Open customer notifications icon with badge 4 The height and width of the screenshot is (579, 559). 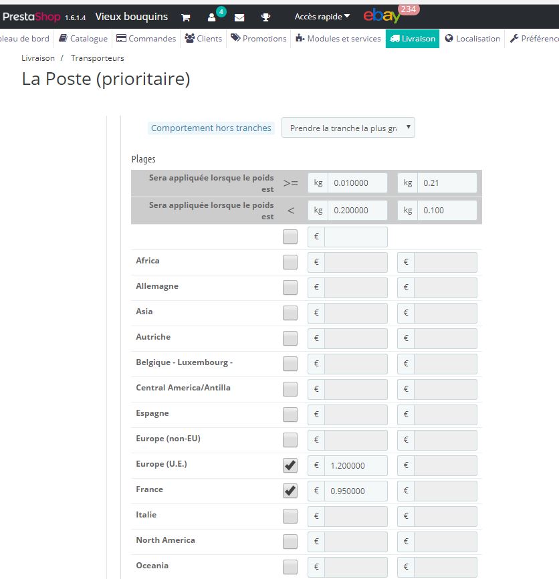pos(211,17)
